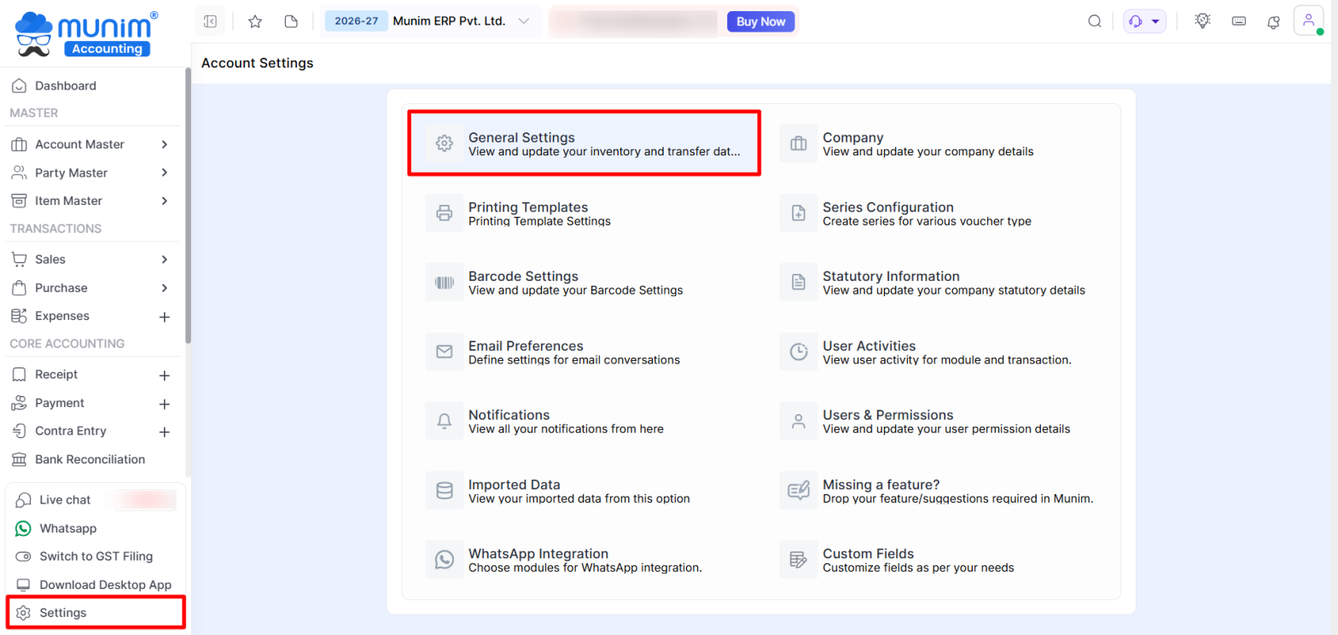Open General Settings card

pos(584,143)
